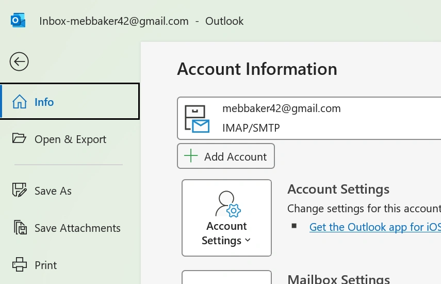
Task: Click the Add Account button
Action: click(x=226, y=156)
